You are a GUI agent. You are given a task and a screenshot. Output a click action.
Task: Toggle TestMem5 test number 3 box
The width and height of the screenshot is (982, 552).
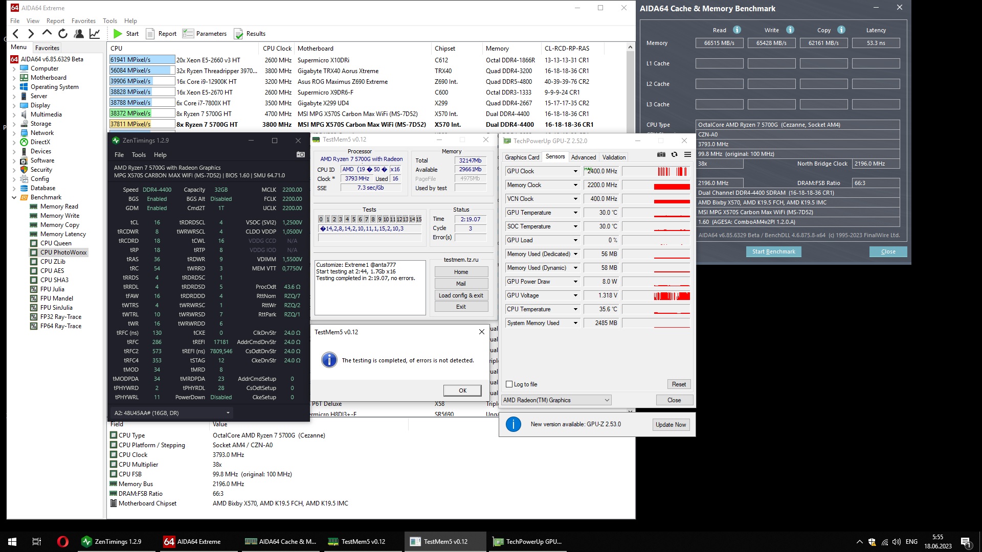340,219
